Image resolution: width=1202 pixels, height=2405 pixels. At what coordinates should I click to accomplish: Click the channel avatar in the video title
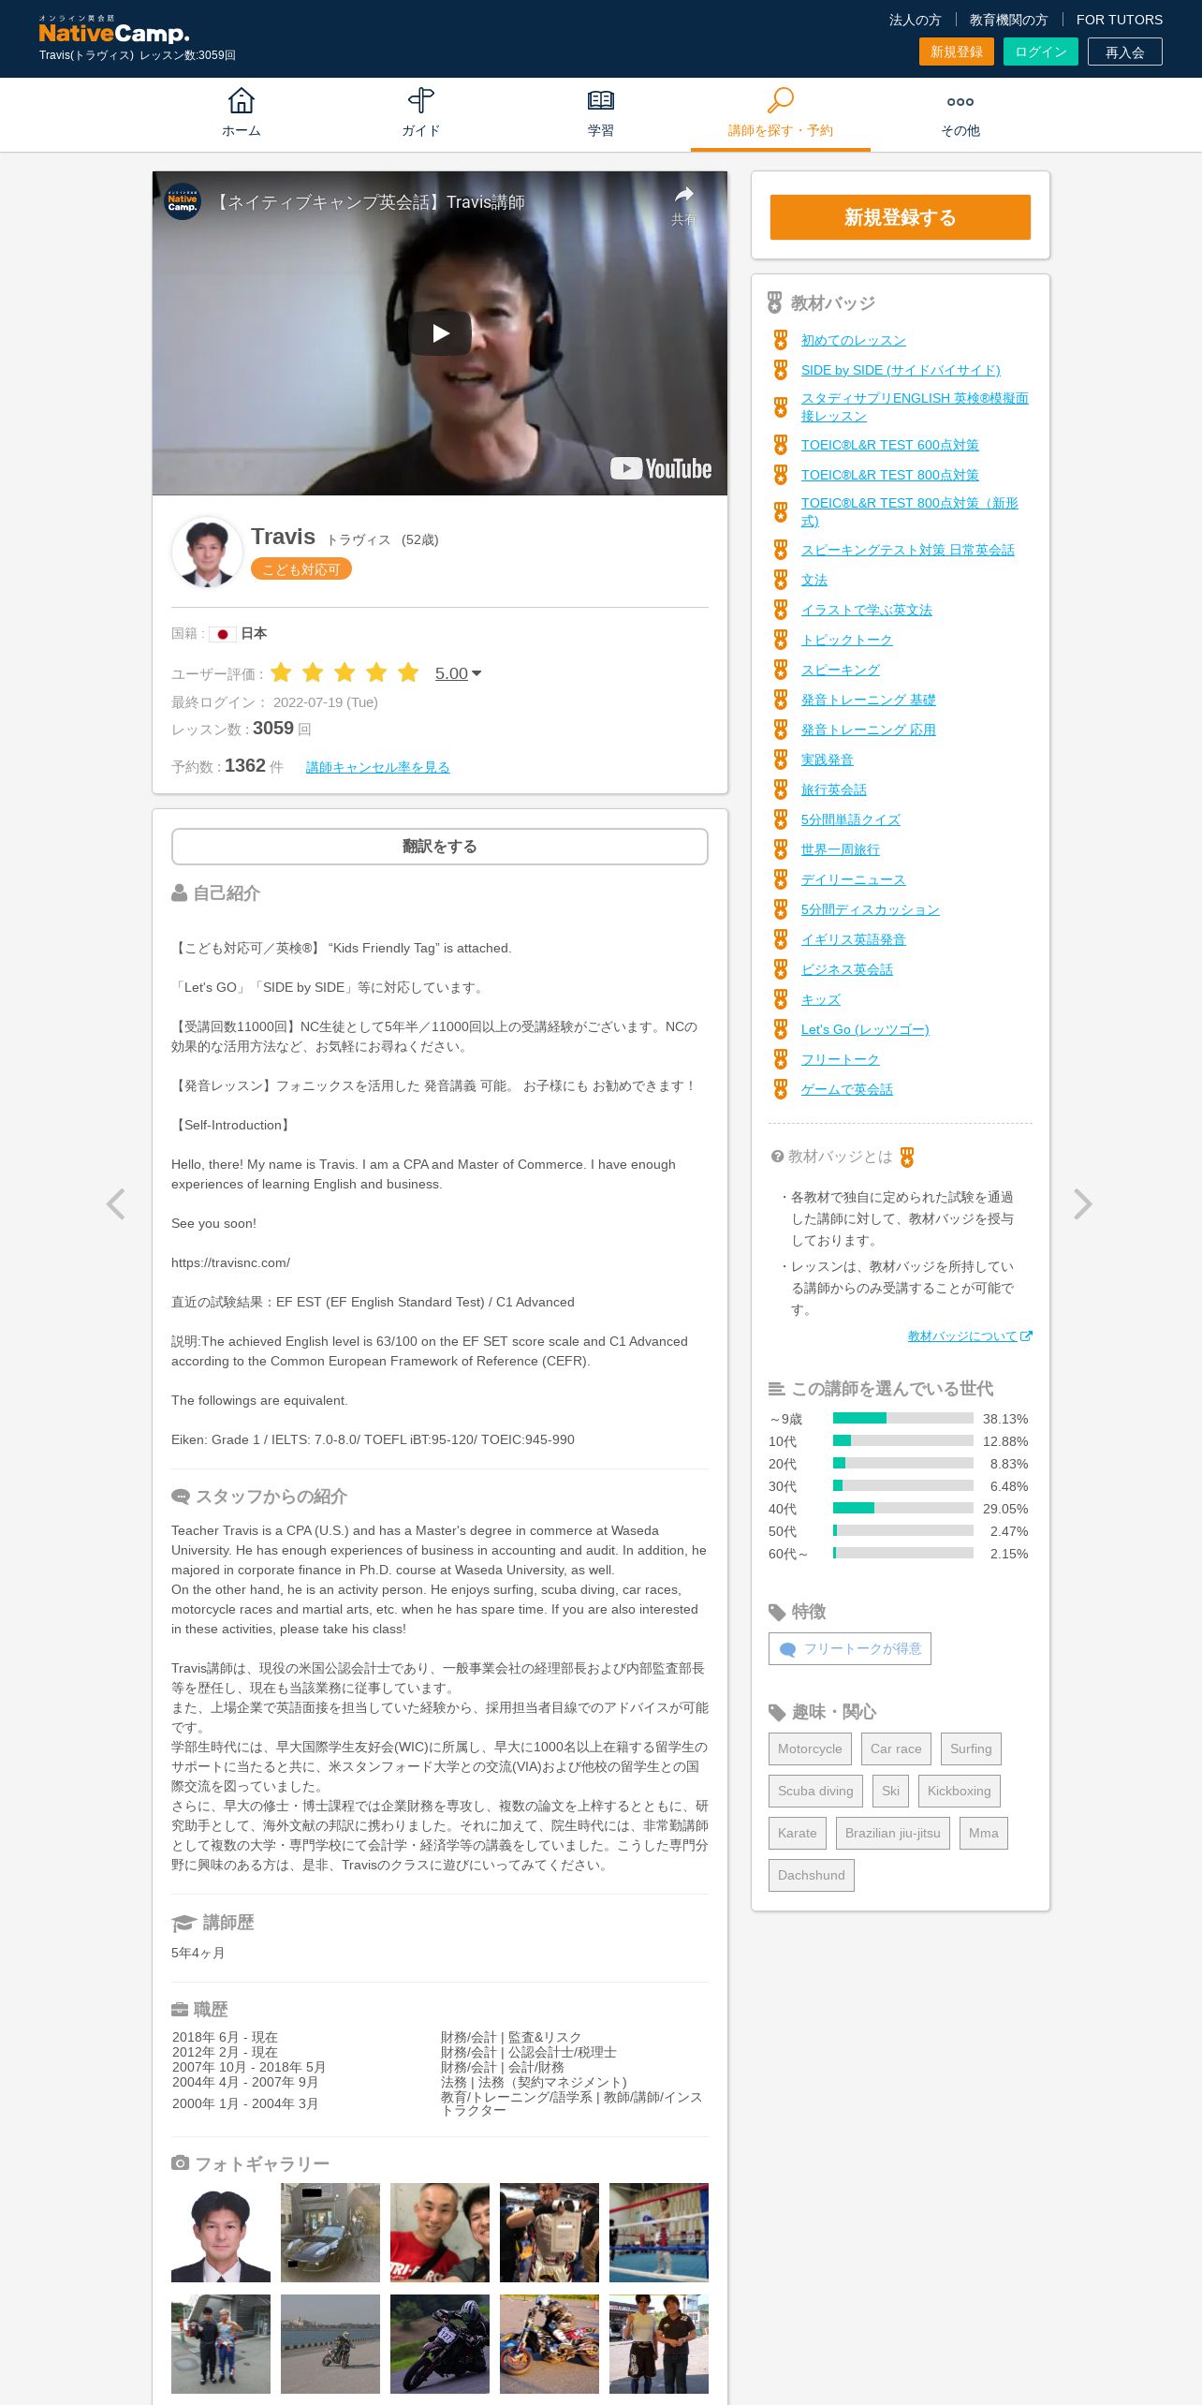point(183,201)
